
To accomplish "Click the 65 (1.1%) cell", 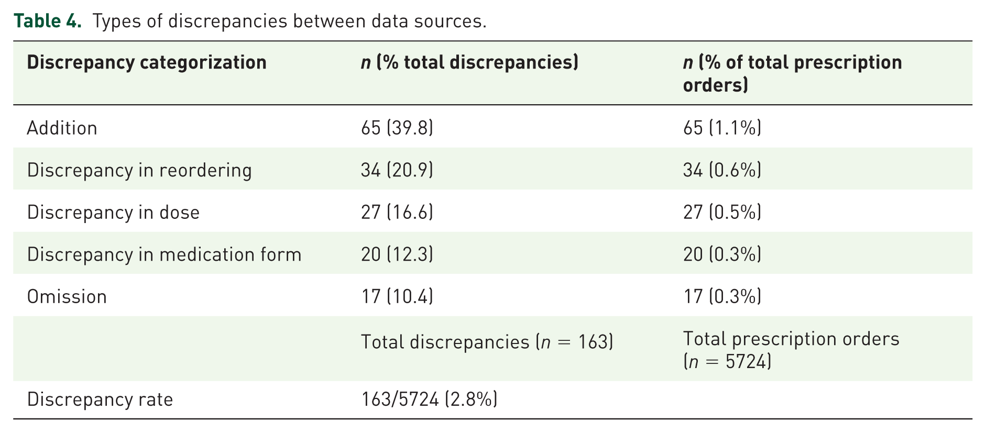I will click(722, 128).
